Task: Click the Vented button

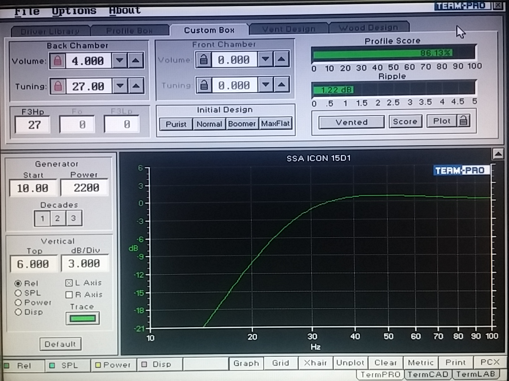Action: coord(352,122)
